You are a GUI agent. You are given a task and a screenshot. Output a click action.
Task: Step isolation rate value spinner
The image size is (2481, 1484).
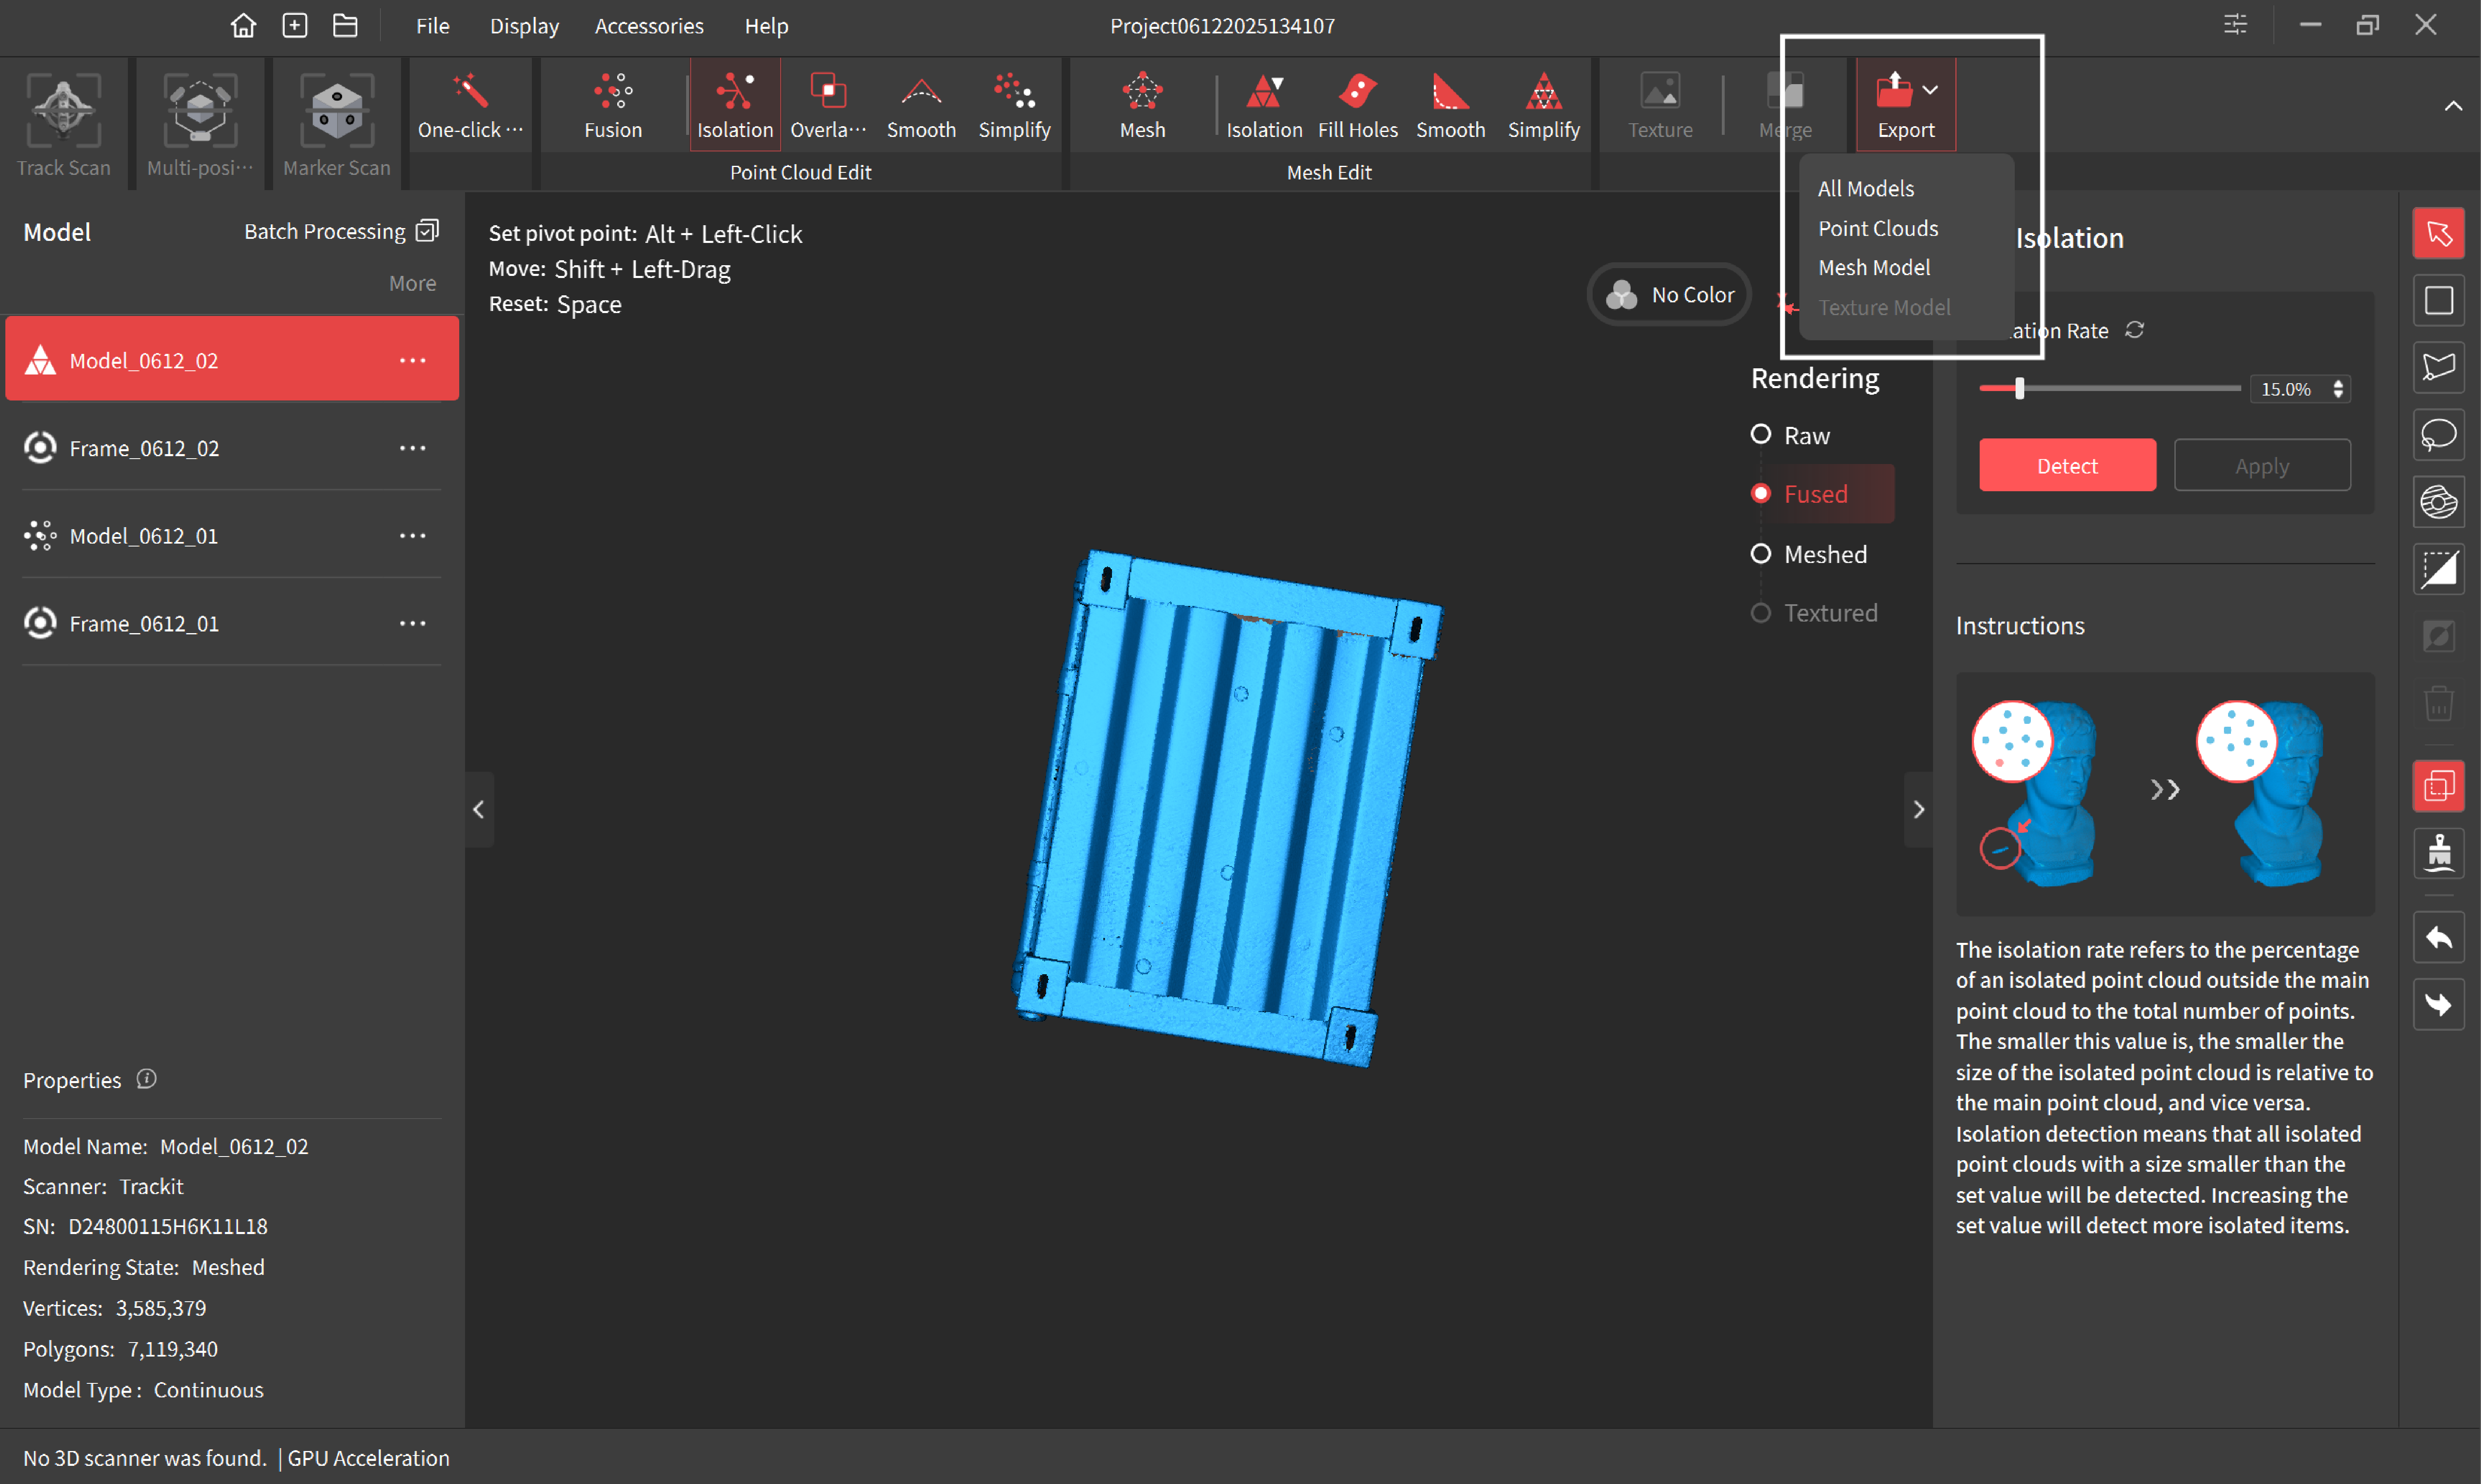pyautogui.click(x=2337, y=389)
